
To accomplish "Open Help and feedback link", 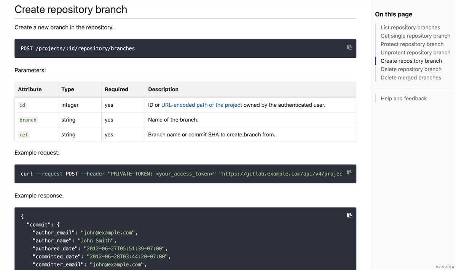I will 403,99.
